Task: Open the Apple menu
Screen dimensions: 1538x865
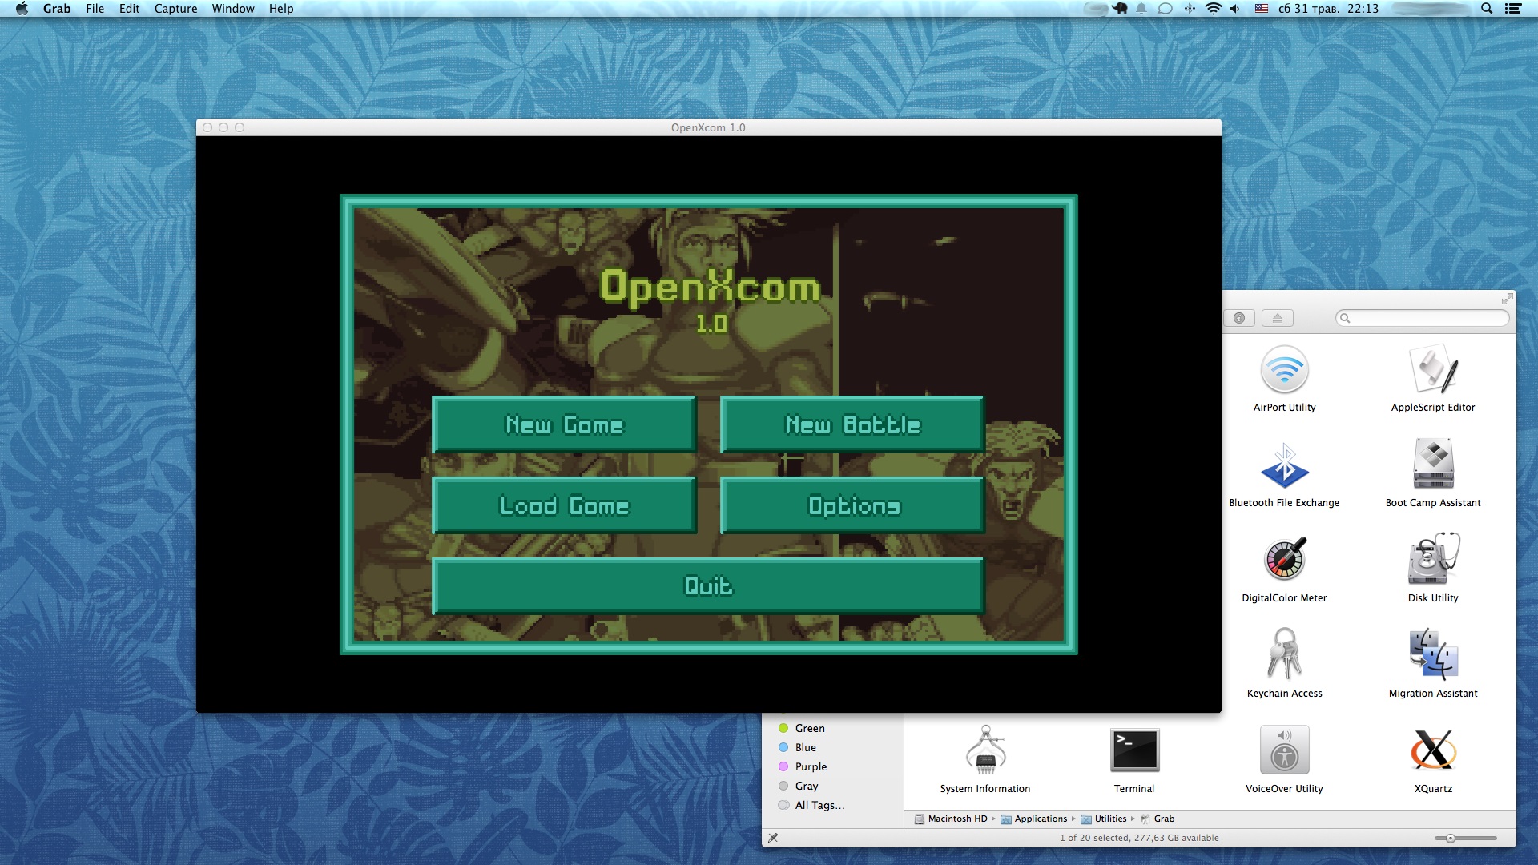Action: tap(22, 9)
